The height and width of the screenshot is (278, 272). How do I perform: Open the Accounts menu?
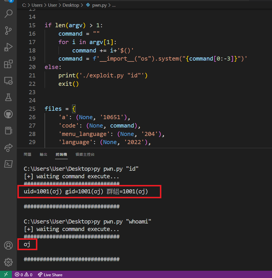(8, 245)
